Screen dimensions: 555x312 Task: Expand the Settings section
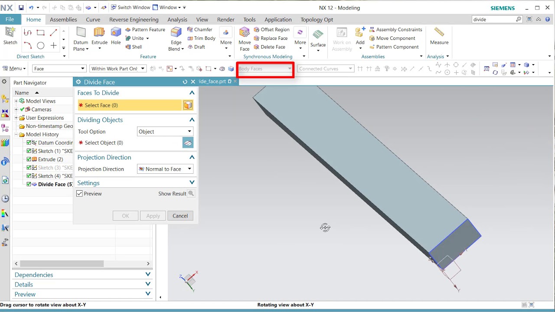(192, 183)
